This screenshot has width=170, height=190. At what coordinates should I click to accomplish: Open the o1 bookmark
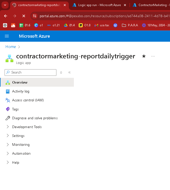pyautogui.click(x=39, y=25)
